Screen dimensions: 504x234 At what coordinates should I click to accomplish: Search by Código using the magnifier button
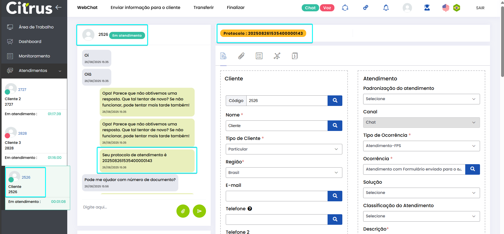point(335,101)
